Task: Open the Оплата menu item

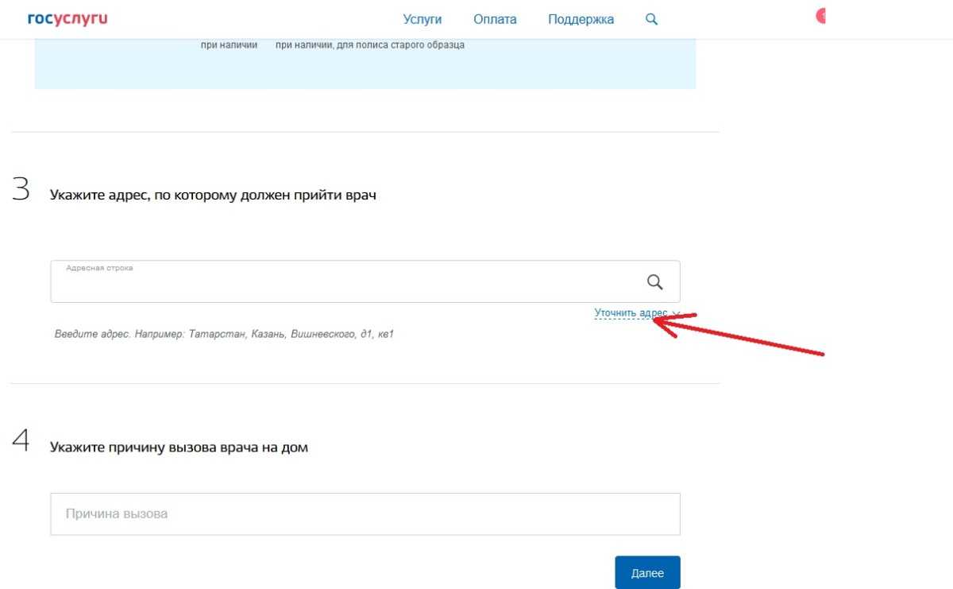Action: tap(495, 20)
